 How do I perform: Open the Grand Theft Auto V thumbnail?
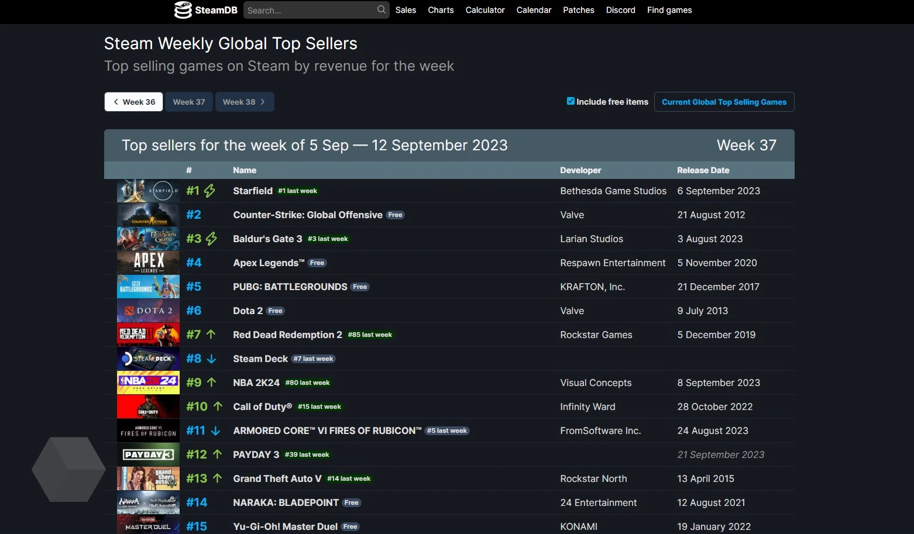click(148, 478)
